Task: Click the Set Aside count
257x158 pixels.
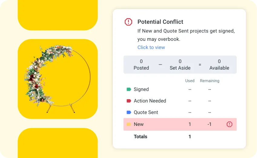Action: [x=180, y=65]
